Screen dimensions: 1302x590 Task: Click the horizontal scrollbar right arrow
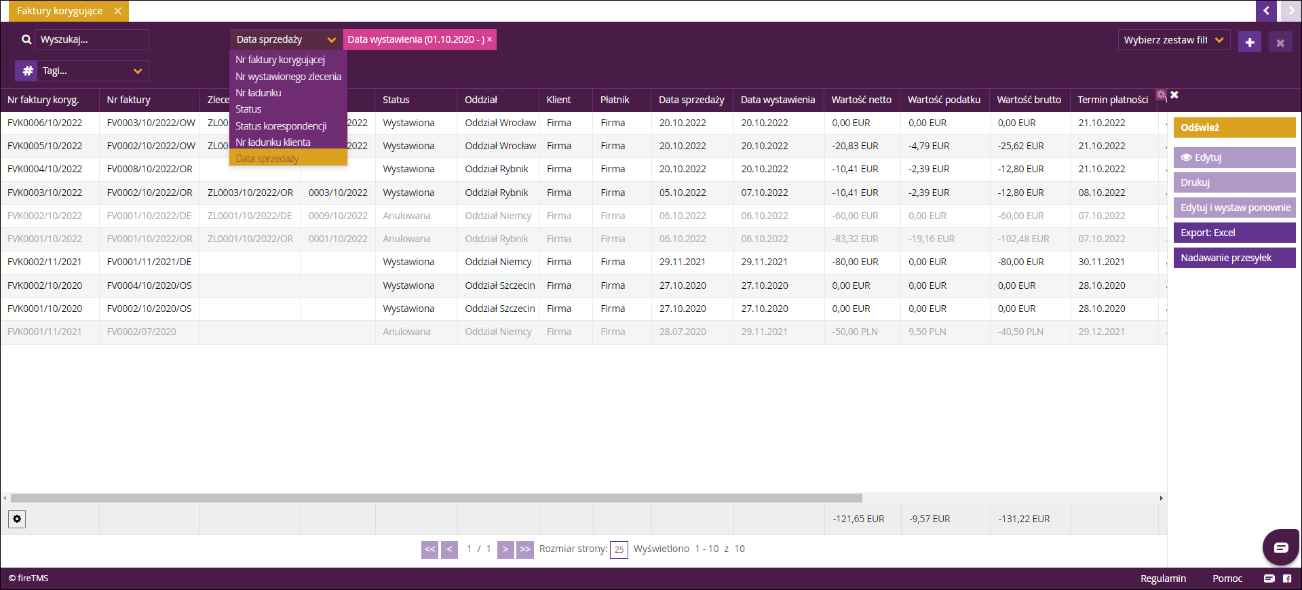click(x=1161, y=498)
